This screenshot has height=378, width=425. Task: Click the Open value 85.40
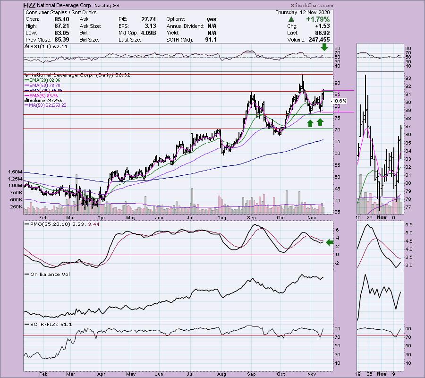coord(61,19)
